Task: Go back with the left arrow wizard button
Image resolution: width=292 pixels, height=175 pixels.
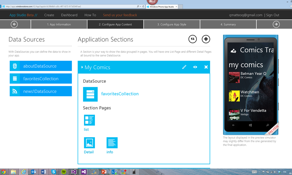Action: pyautogui.click(x=14, y=24)
